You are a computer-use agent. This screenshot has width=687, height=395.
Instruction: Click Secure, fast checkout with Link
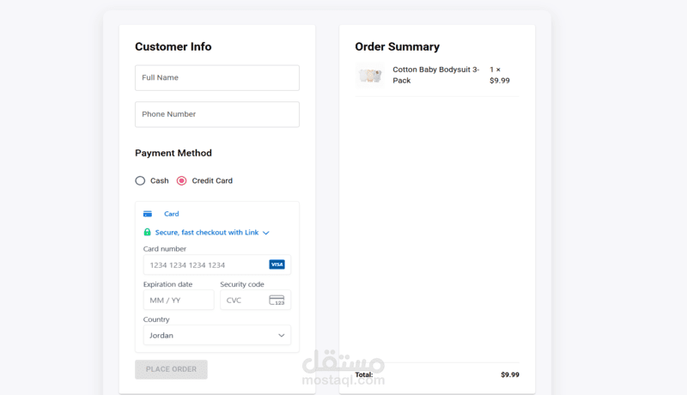tap(207, 233)
